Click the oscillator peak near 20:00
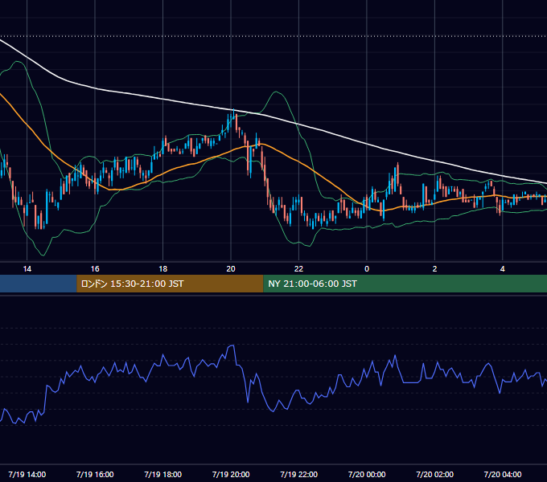Image resolution: width=547 pixels, height=482 pixels. tap(232, 345)
